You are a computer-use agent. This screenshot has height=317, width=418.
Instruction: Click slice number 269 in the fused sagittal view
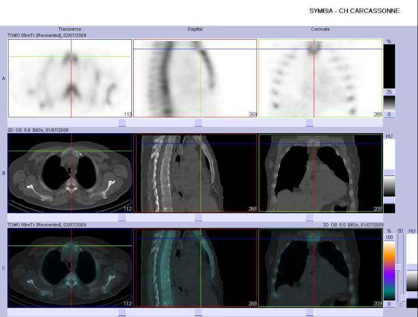[x=252, y=304]
